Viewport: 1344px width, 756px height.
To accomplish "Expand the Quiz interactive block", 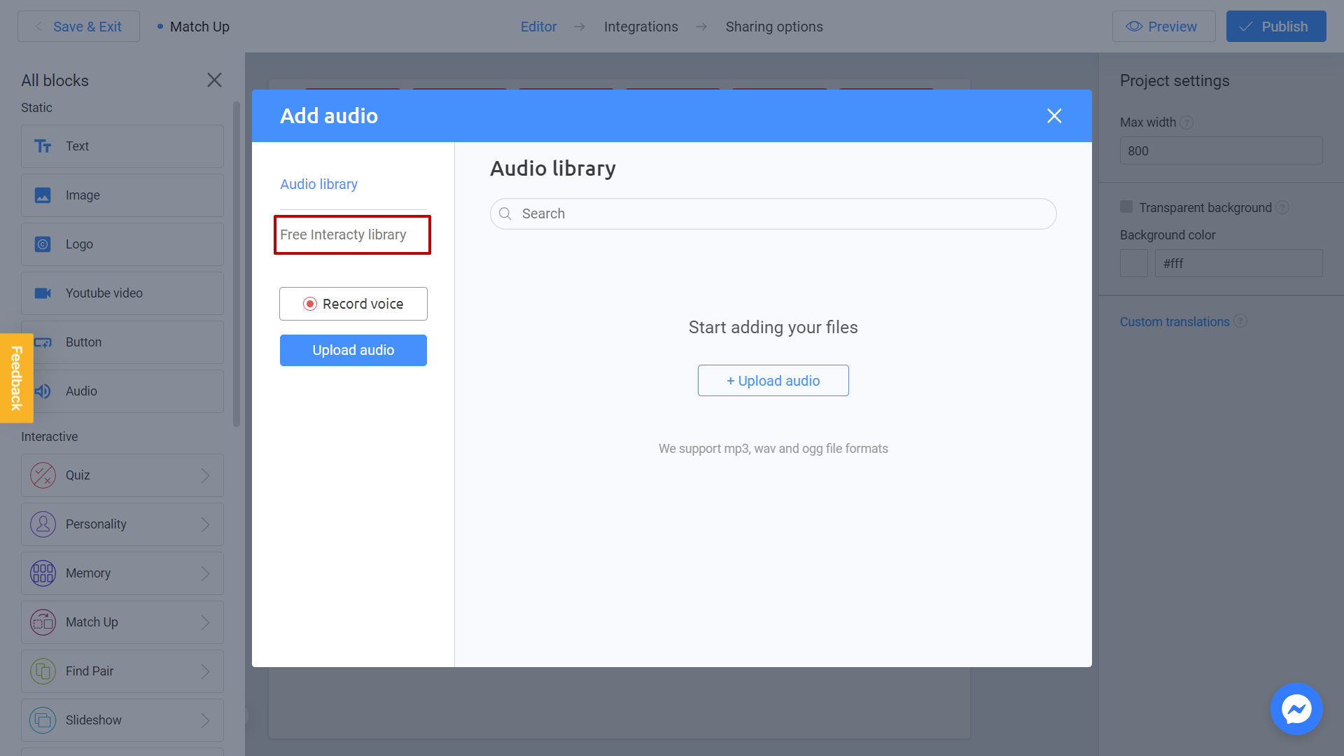I will point(205,475).
